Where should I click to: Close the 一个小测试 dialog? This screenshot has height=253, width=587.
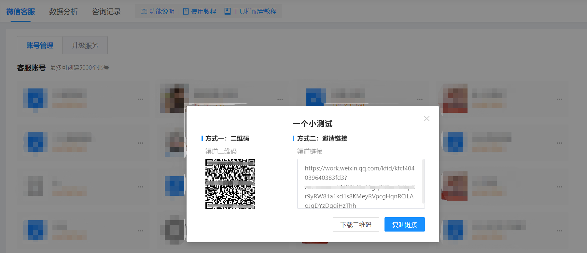pyautogui.click(x=426, y=119)
